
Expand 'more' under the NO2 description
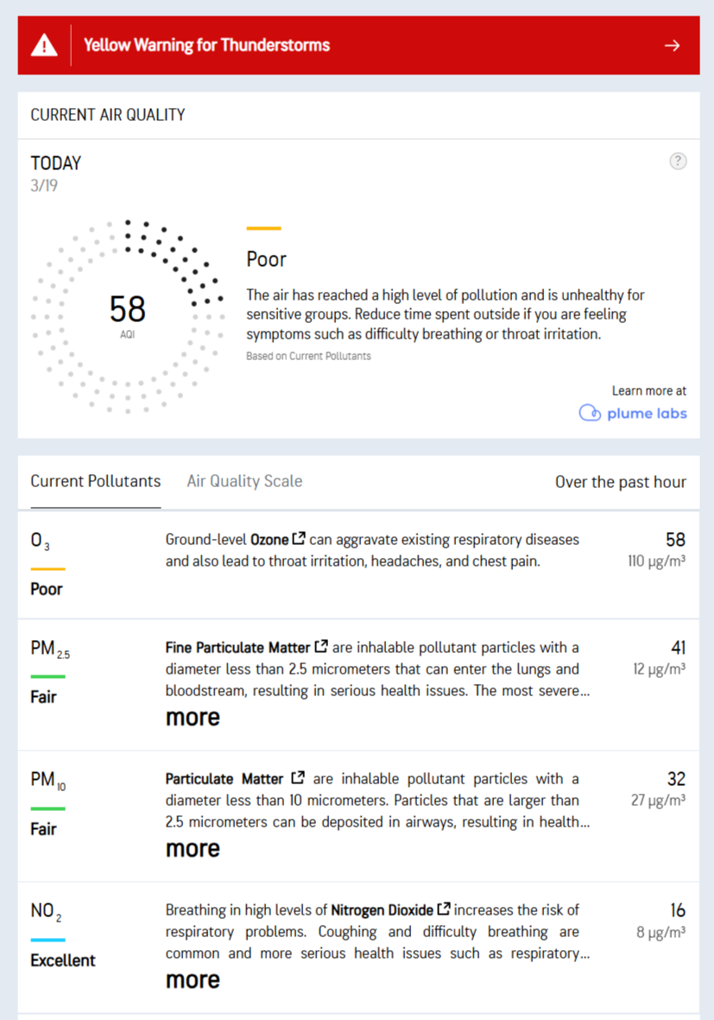[193, 980]
